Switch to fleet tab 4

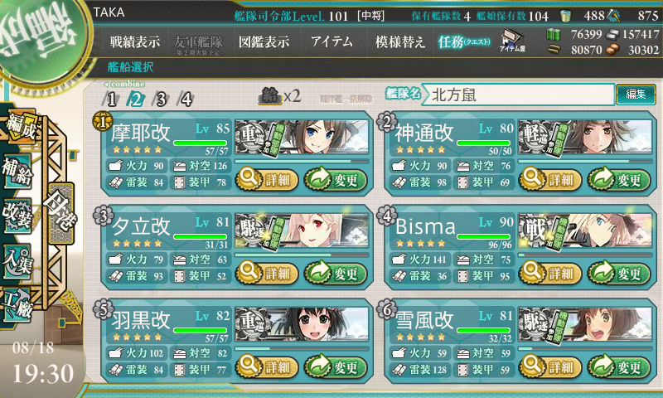coord(186,99)
